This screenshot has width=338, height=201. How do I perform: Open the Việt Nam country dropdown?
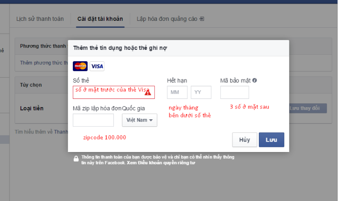[x=140, y=120]
